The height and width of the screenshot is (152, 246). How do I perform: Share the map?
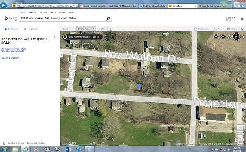point(232,29)
